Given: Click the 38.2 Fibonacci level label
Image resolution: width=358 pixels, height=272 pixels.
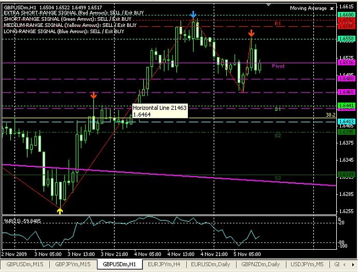Looking at the screenshot, I should 331,115.
